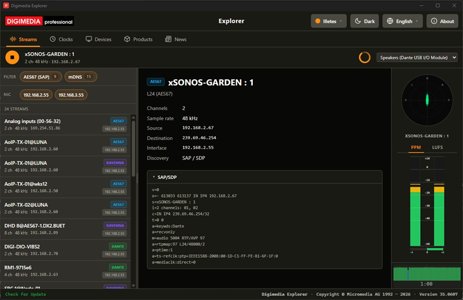463x300 pixels.
Task: Select the PPM meter tab
Action: 416,147
